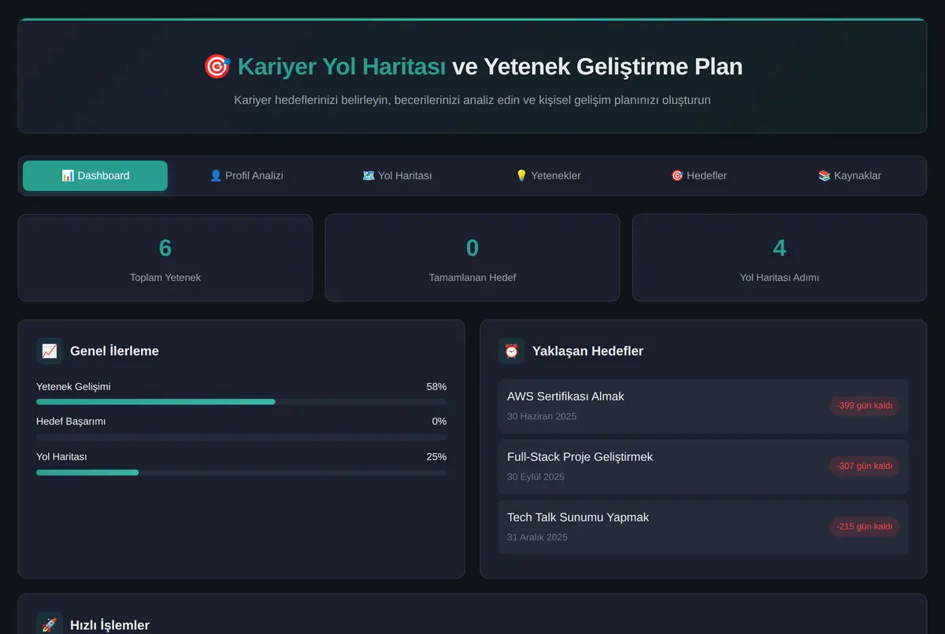Select the AWS Sertifikası Almak goal
This screenshot has width=945, height=634.
pyautogui.click(x=703, y=406)
